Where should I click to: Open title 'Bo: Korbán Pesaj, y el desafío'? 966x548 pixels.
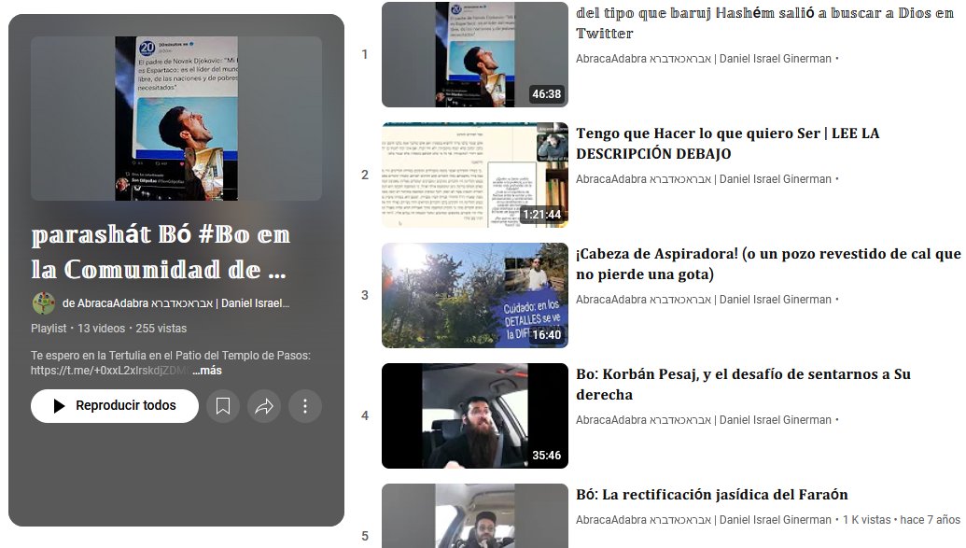click(x=743, y=384)
